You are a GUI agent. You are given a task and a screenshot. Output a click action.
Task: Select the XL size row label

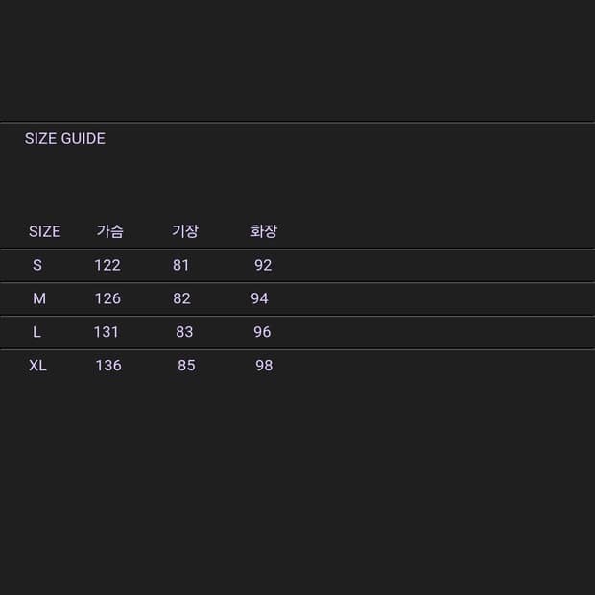[x=37, y=366]
